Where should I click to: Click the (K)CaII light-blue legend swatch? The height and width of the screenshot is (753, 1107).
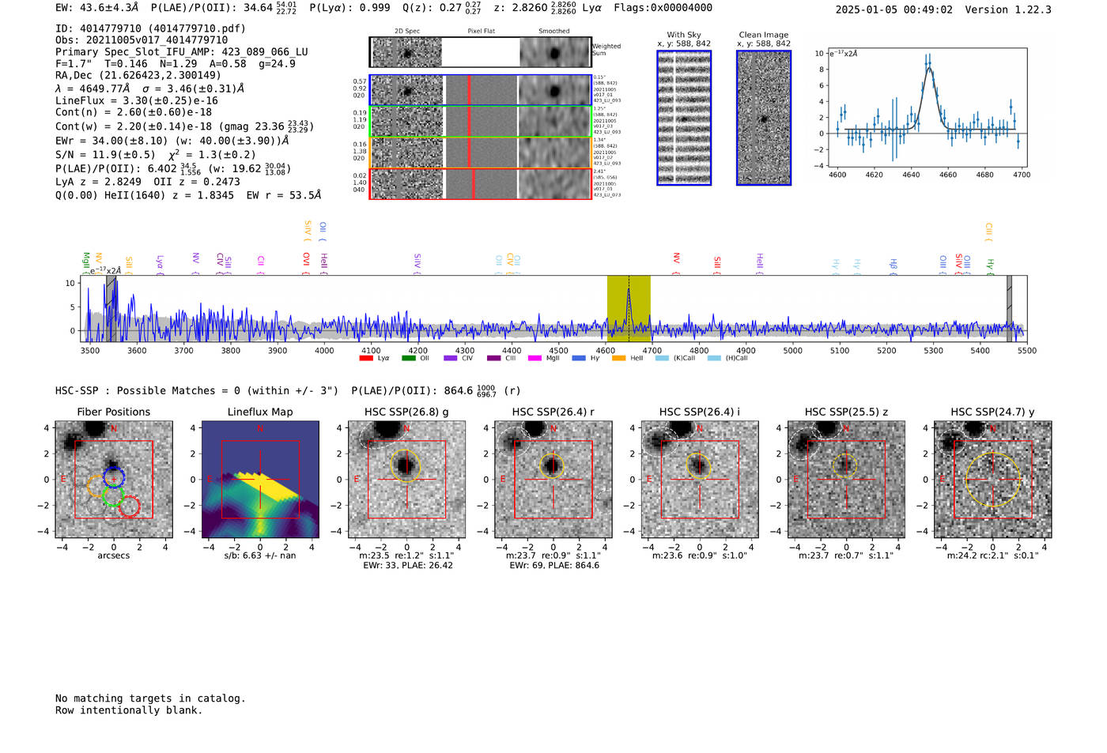coord(662,358)
